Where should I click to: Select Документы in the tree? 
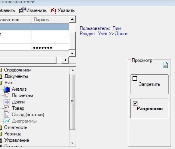(x=16, y=76)
